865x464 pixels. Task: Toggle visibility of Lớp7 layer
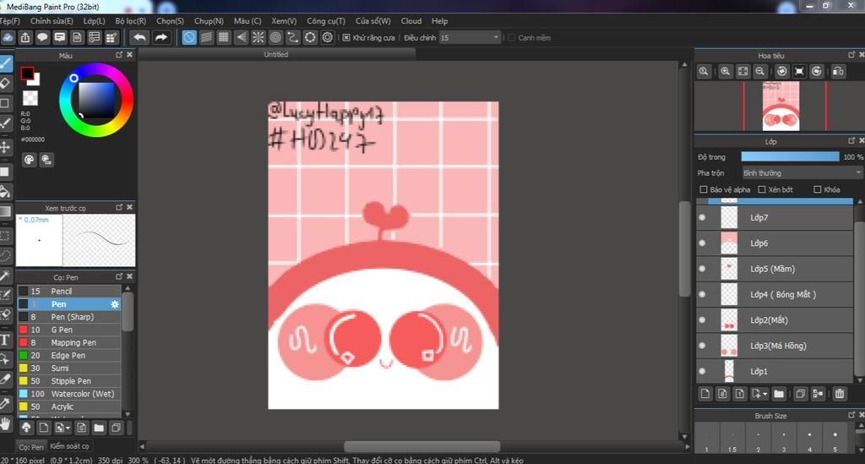click(702, 217)
